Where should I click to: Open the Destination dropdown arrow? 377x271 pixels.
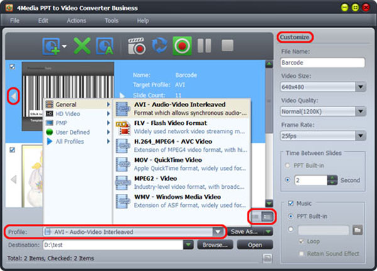pyautogui.click(x=188, y=245)
